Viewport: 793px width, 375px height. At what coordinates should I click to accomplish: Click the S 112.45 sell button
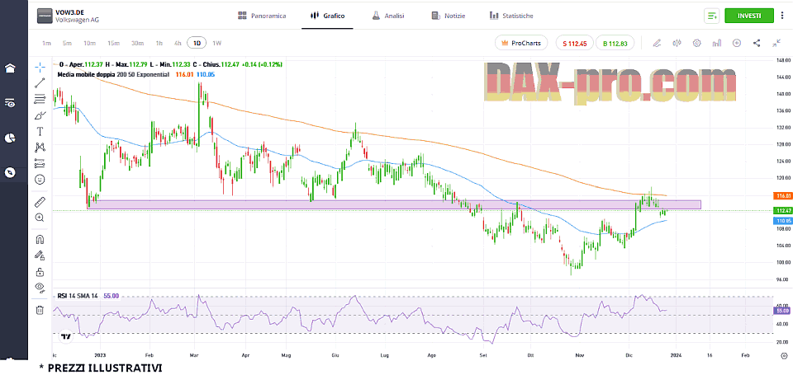point(575,44)
